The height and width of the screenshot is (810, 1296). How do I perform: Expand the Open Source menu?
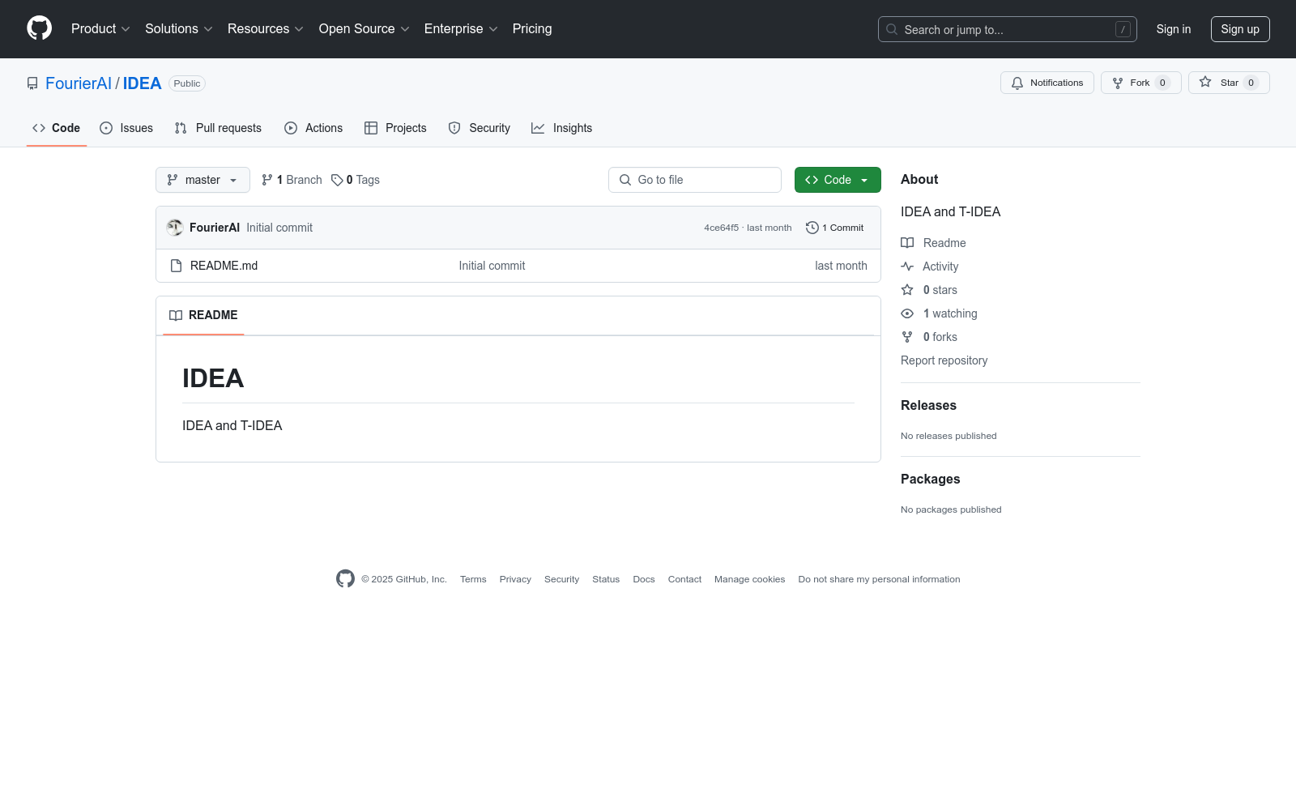tap(364, 29)
